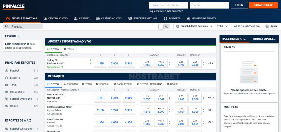Screen dimensions: 281x132
Task: Click handicap stepper arrows for Sydney FC match
Action: pyautogui.click(x=170, y=63)
